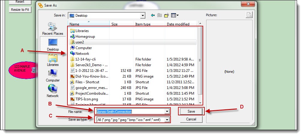Open Network from the left sidebar
This screenshot has height=136, width=303.
tap(53, 91)
